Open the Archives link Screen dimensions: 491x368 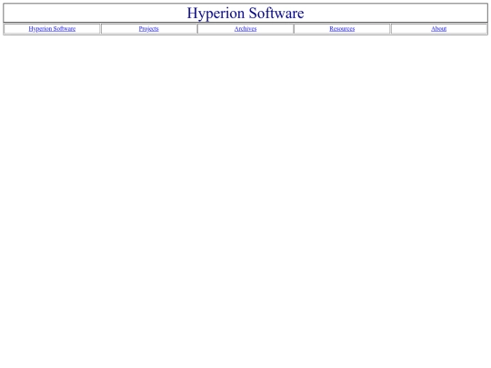point(245,29)
